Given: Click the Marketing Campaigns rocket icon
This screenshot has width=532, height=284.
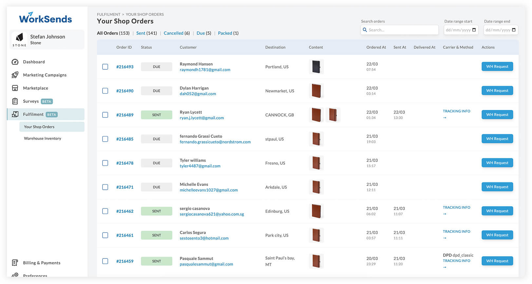Looking at the screenshot, I should 15,75.
